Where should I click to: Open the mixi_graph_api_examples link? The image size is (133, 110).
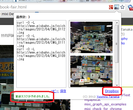tap(105, 104)
